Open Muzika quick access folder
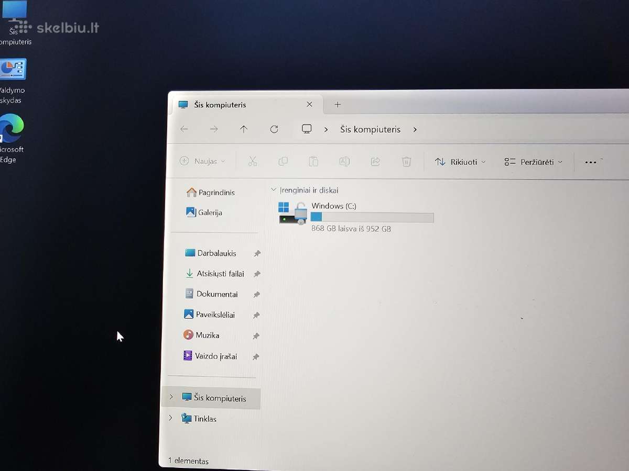This screenshot has height=471, width=629. click(201, 335)
